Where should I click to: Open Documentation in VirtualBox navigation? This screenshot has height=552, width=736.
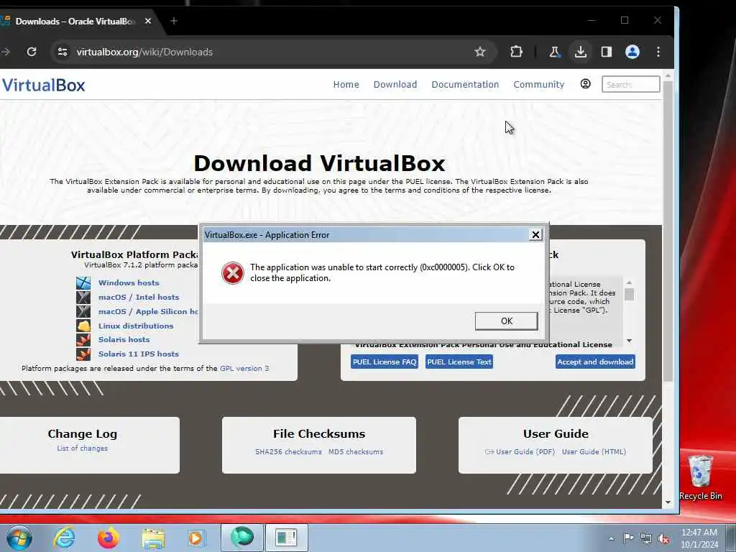[x=465, y=85]
